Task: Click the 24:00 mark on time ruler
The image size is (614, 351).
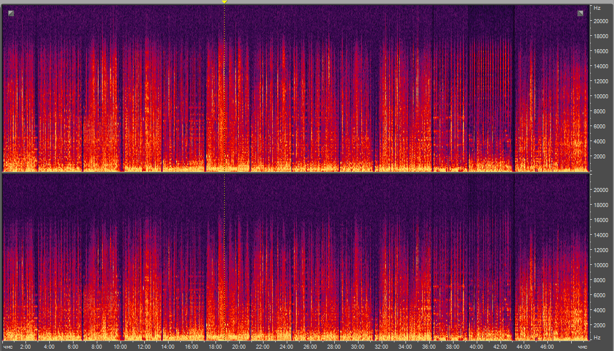Action: coord(286,347)
